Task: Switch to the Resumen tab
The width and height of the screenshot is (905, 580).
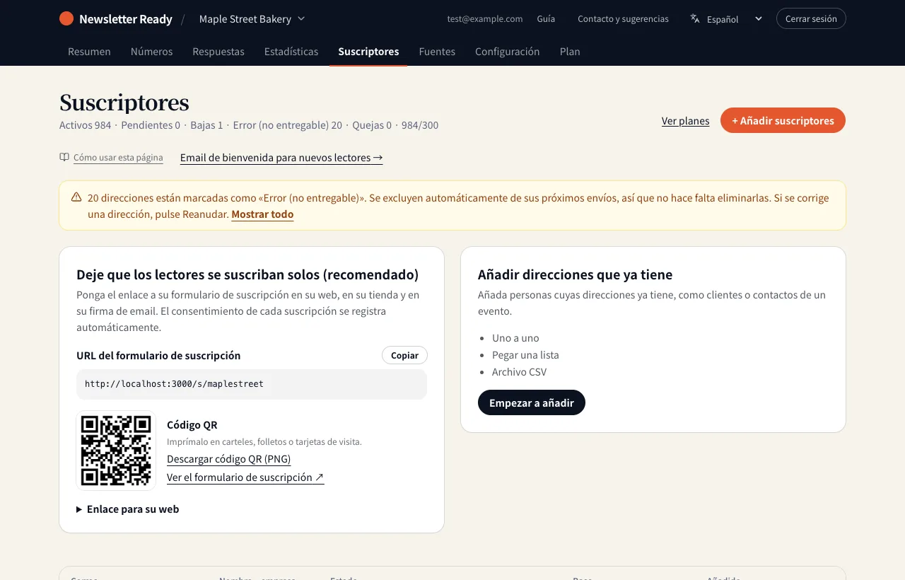Action: pos(89,52)
